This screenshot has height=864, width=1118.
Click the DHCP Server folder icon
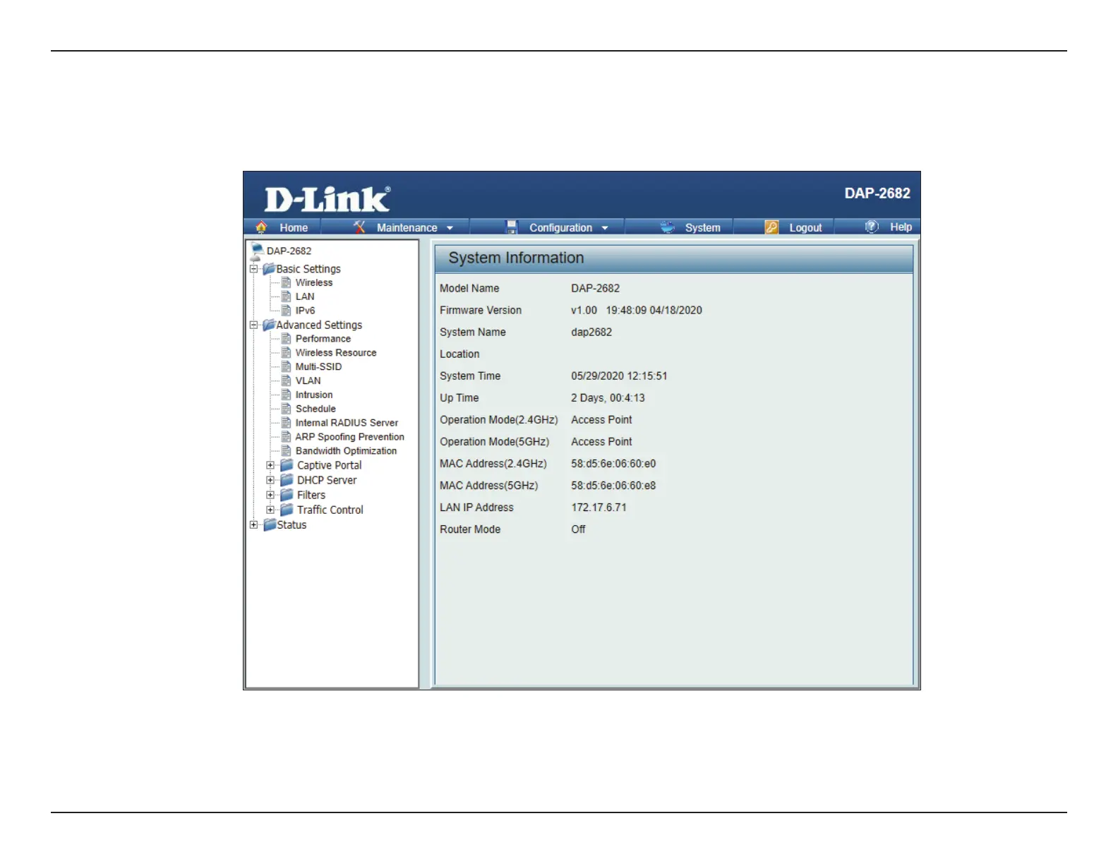pos(287,480)
